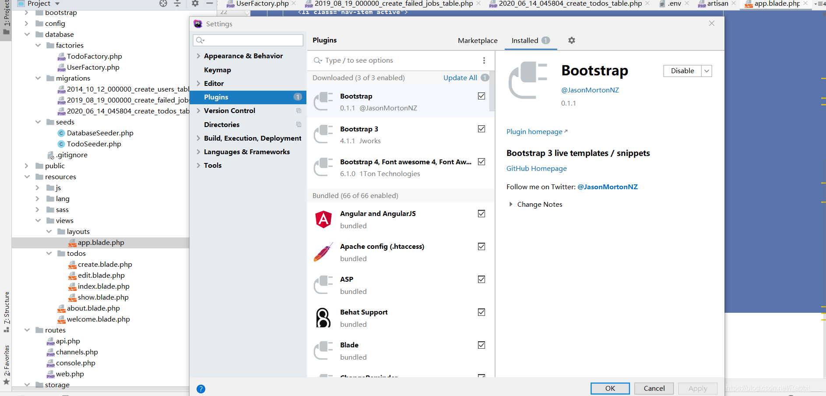Image resolution: width=826 pixels, height=396 pixels.
Task: Select app.blade.php in the project tree
Action: 101,242
